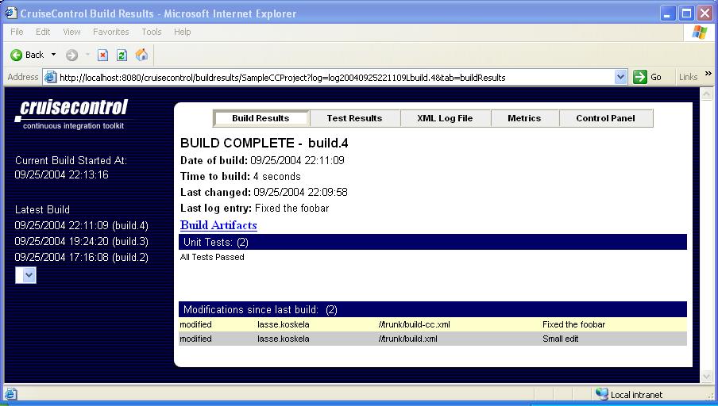Click the IE icon in title bar
The height and width of the screenshot is (406, 718).
(11, 13)
